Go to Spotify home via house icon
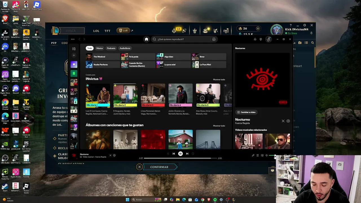 pyautogui.click(x=146, y=39)
